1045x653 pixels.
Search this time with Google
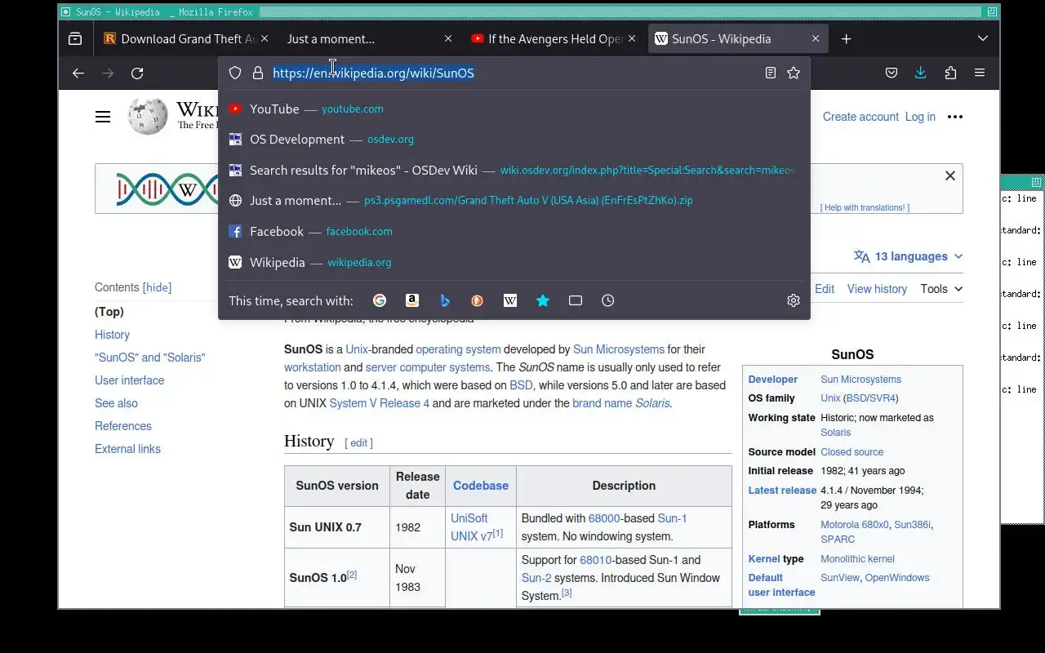pos(380,300)
